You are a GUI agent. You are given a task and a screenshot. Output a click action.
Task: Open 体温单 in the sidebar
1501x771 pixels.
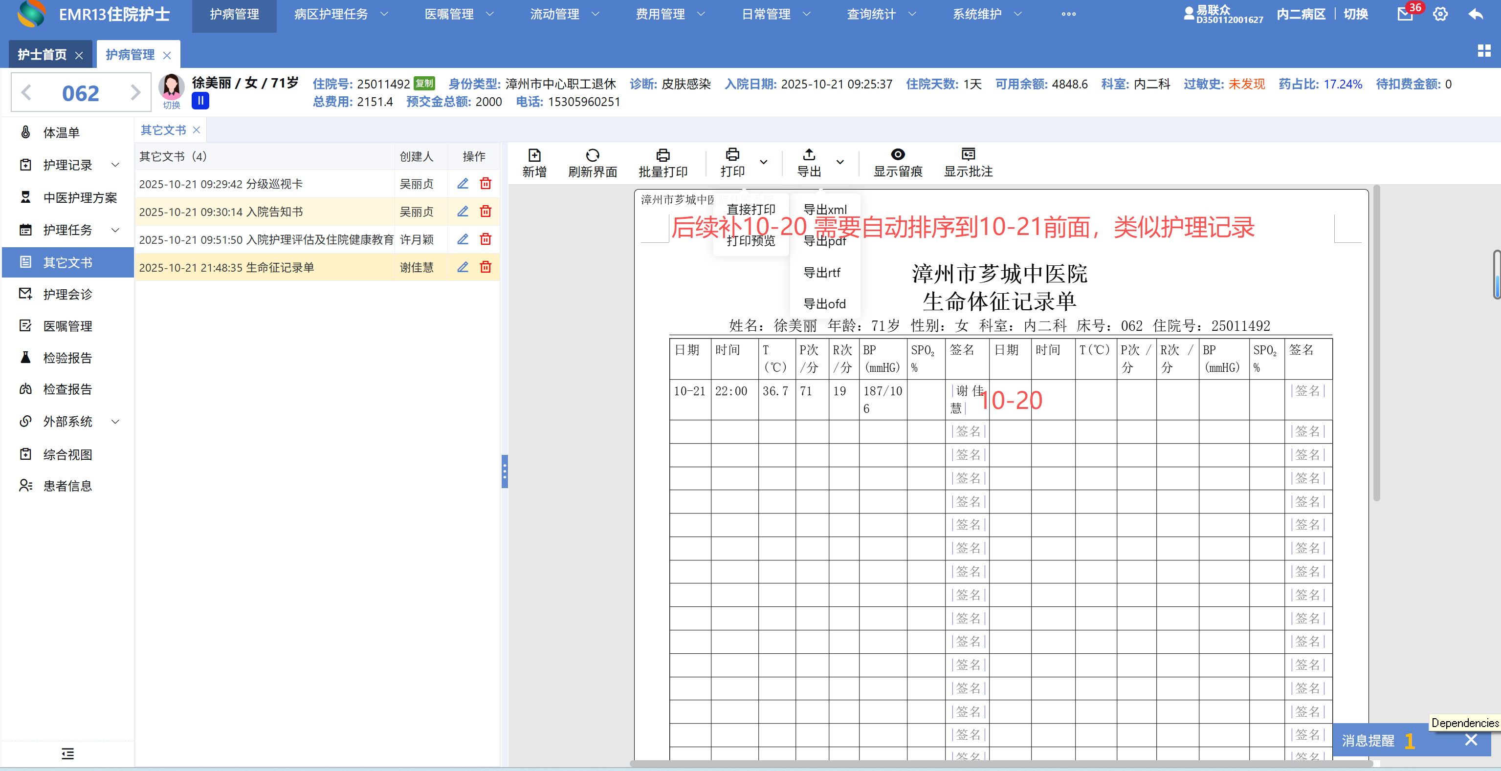click(61, 133)
